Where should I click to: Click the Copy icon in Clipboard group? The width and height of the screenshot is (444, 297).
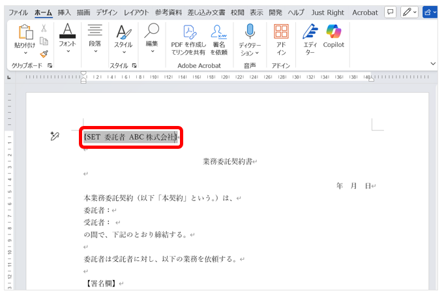(x=44, y=41)
